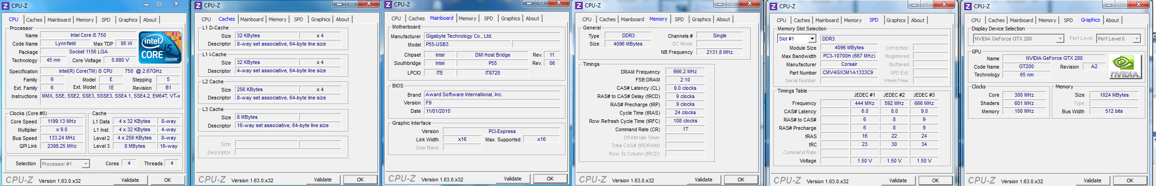
Task: Click title bar Z icon of Graphics window
Action: [968, 6]
